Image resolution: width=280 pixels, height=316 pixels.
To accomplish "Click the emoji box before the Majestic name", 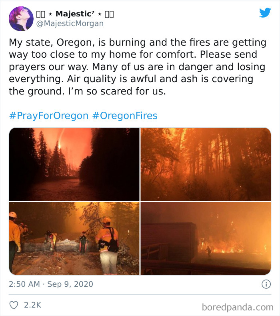I will (41, 14).
